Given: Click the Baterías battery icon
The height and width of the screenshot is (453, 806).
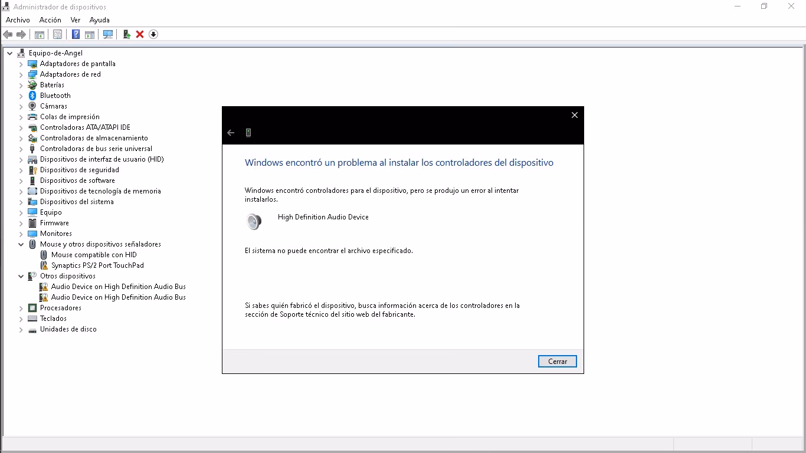Looking at the screenshot, I should 32,85.
